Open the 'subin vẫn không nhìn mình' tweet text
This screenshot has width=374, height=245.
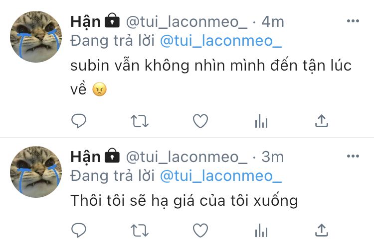point(211,77)
